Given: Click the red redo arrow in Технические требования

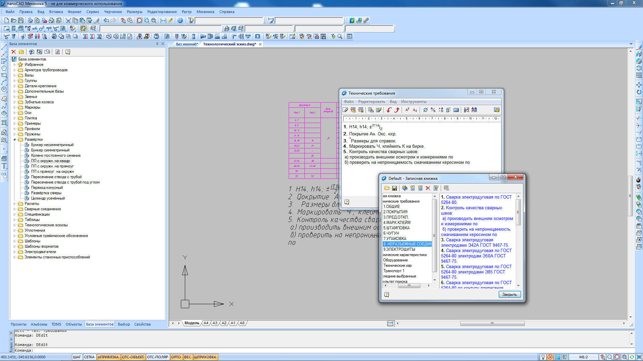Looking at the screenshot, I should coord(397,110).
